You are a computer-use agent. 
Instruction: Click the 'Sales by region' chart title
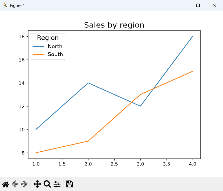[x=114, y=25]
